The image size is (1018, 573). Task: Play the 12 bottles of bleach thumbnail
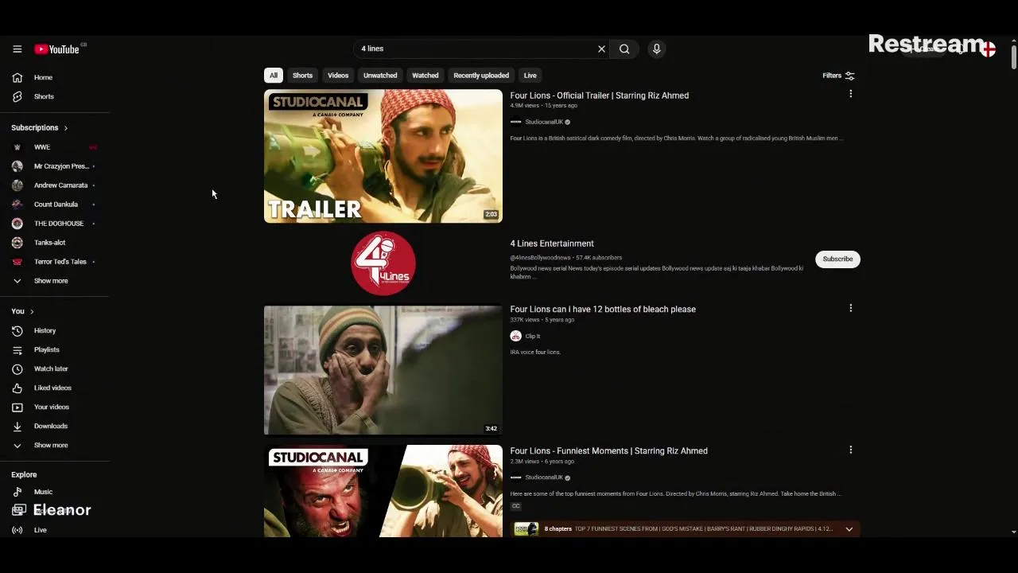click(383, 370)
